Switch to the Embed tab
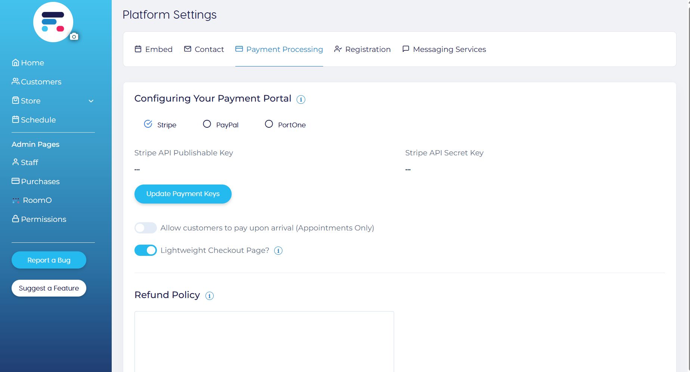This screenshot has width=690, height=372. (x=154, y=49)
